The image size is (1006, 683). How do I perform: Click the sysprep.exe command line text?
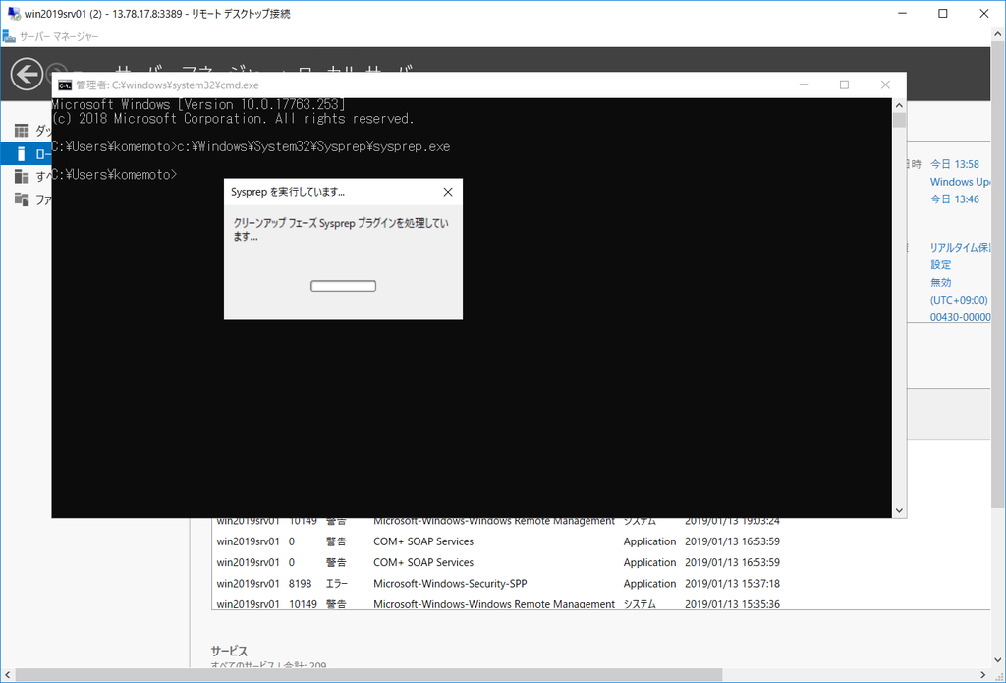pyautogui.click(x=313, y=147)
